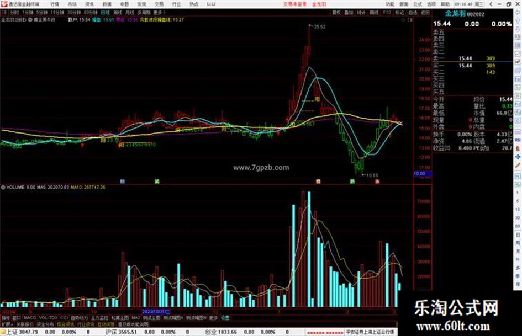Open the 市场 menu

tap(72, 4)
